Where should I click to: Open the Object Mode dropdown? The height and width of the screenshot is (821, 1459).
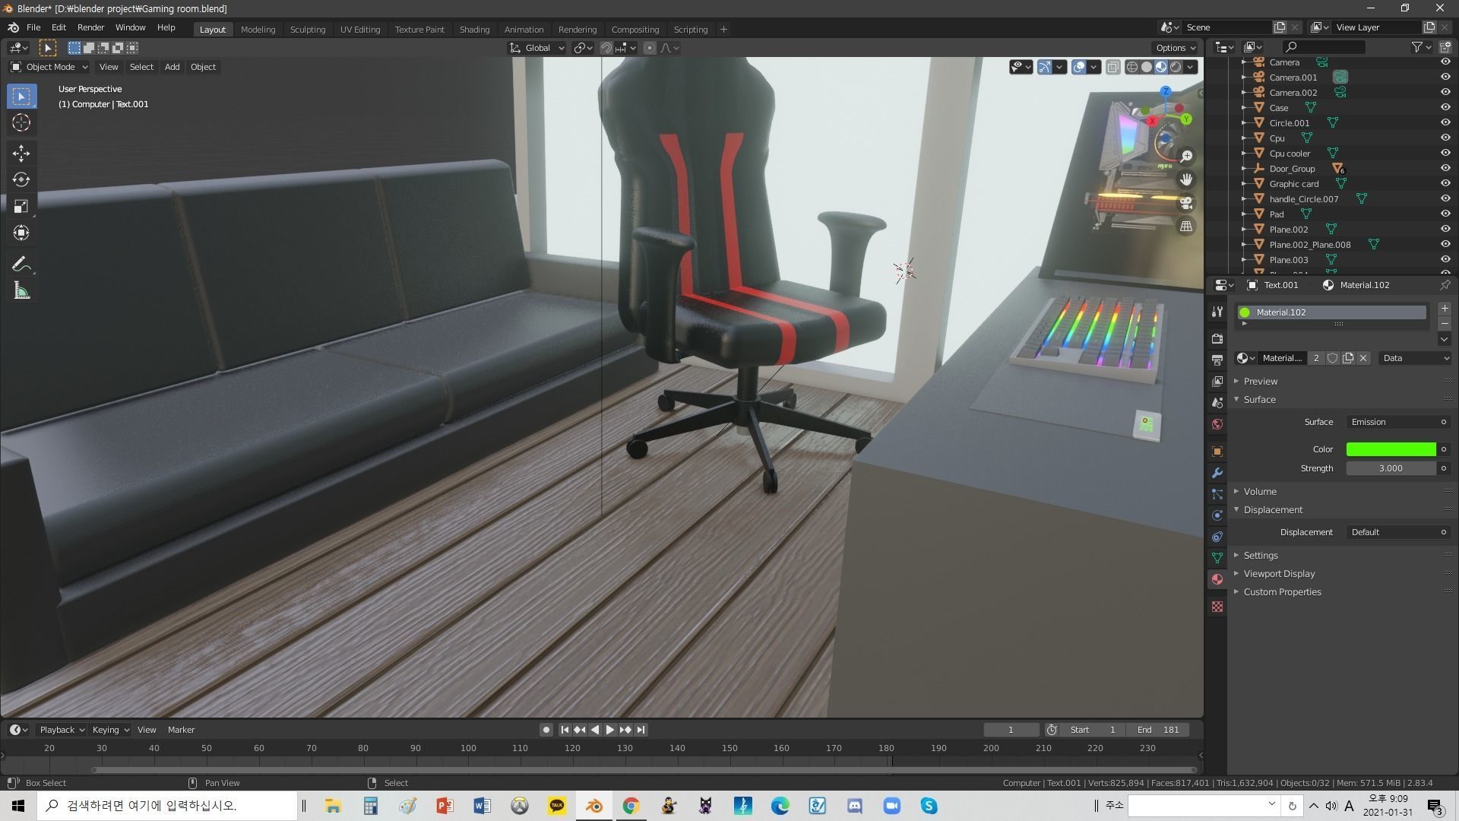point(49,67)
